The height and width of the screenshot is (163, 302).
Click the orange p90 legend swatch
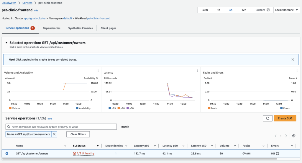tap(119, 108)
